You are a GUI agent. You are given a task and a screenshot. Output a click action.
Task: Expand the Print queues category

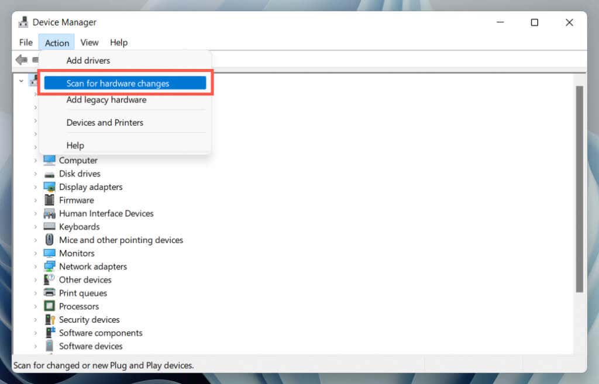36,293
